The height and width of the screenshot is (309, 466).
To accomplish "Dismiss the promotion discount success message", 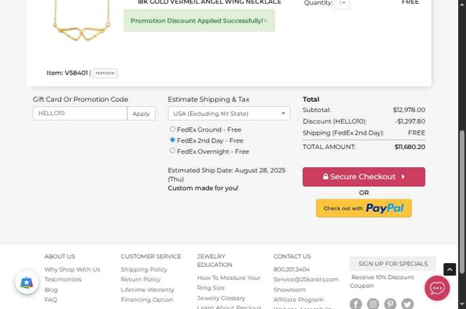I will [265, 20].
